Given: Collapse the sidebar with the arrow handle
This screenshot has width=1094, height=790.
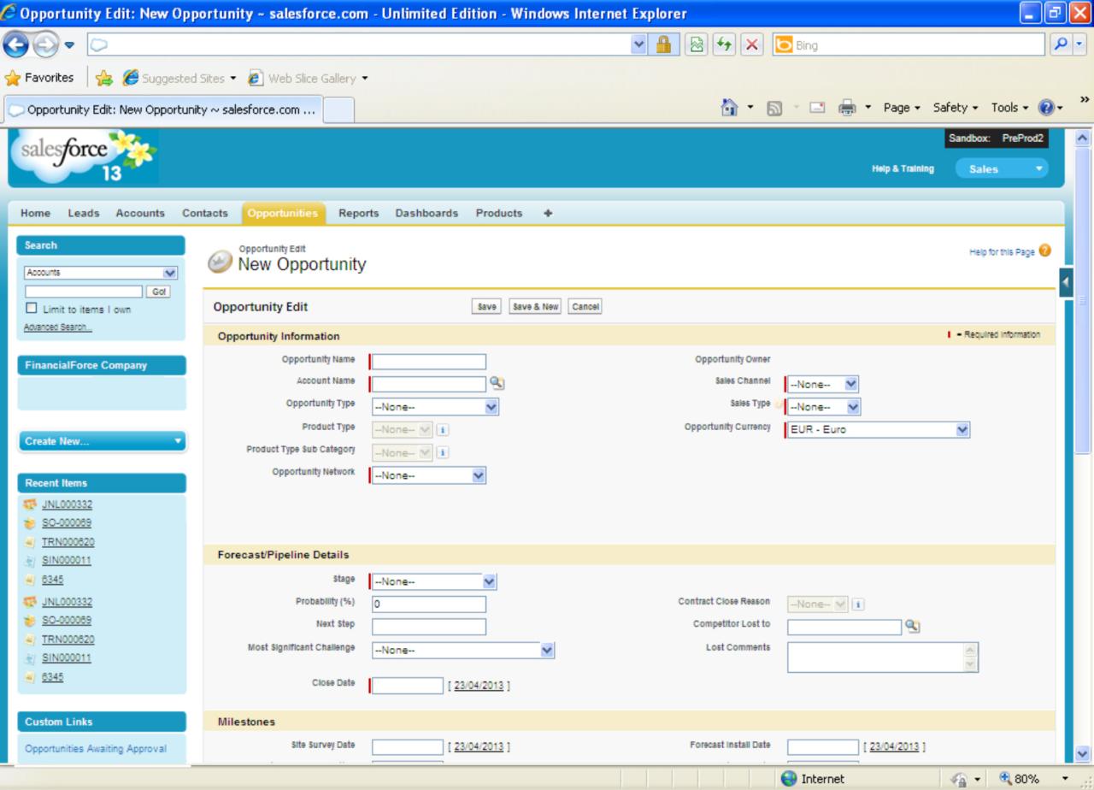Looking at the screenshot, I should (x=1066, y=282).
